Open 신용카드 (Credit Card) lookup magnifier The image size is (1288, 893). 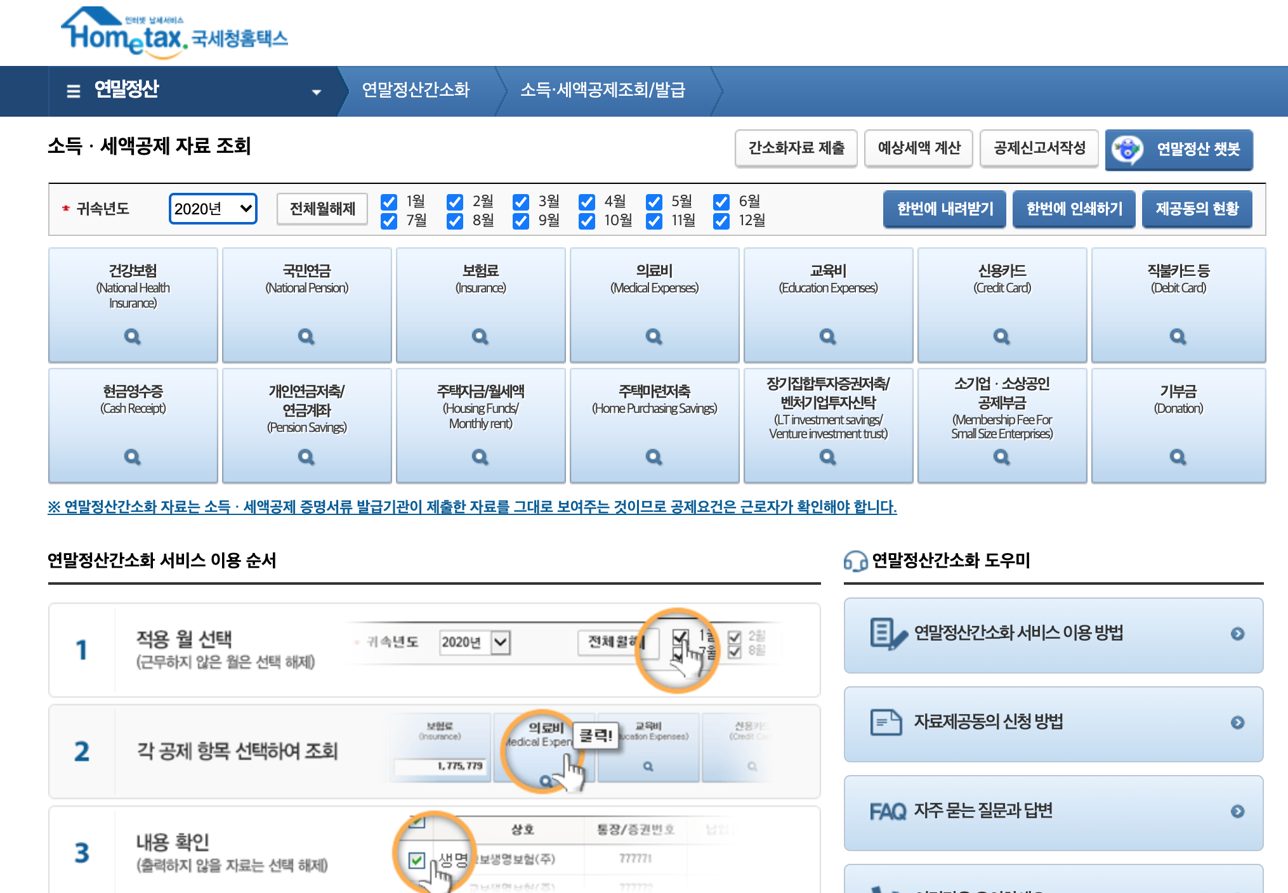point(1001,336)
